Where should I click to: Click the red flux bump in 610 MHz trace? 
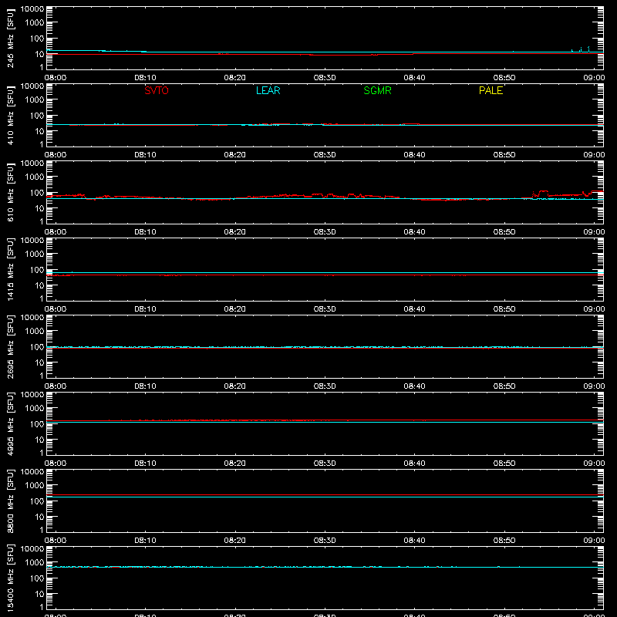[543, 194]
